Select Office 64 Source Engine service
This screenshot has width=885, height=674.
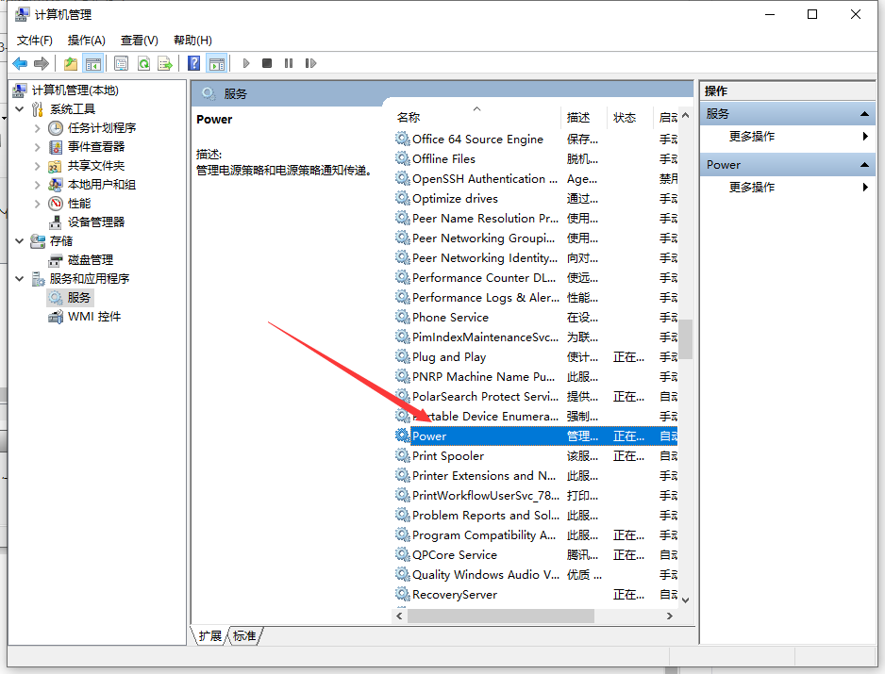[x=535, y=140]
